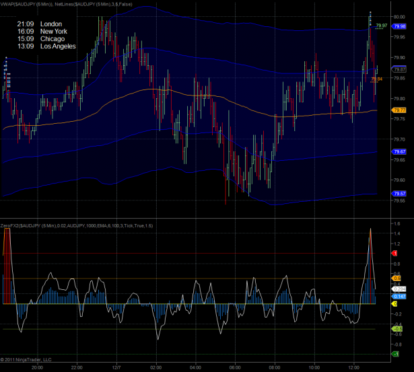Click the blue 79.67 band marker

click(x=399, y=152)
